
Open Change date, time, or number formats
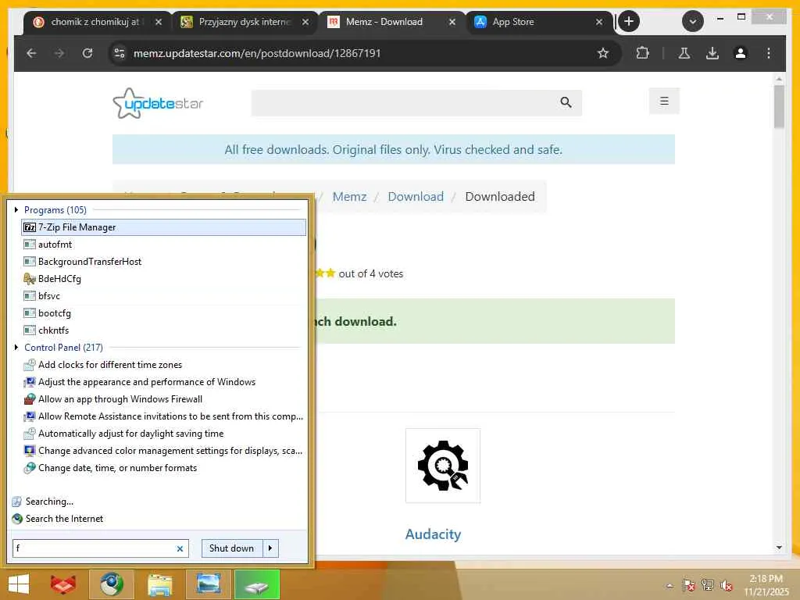(x=164, y=468)
